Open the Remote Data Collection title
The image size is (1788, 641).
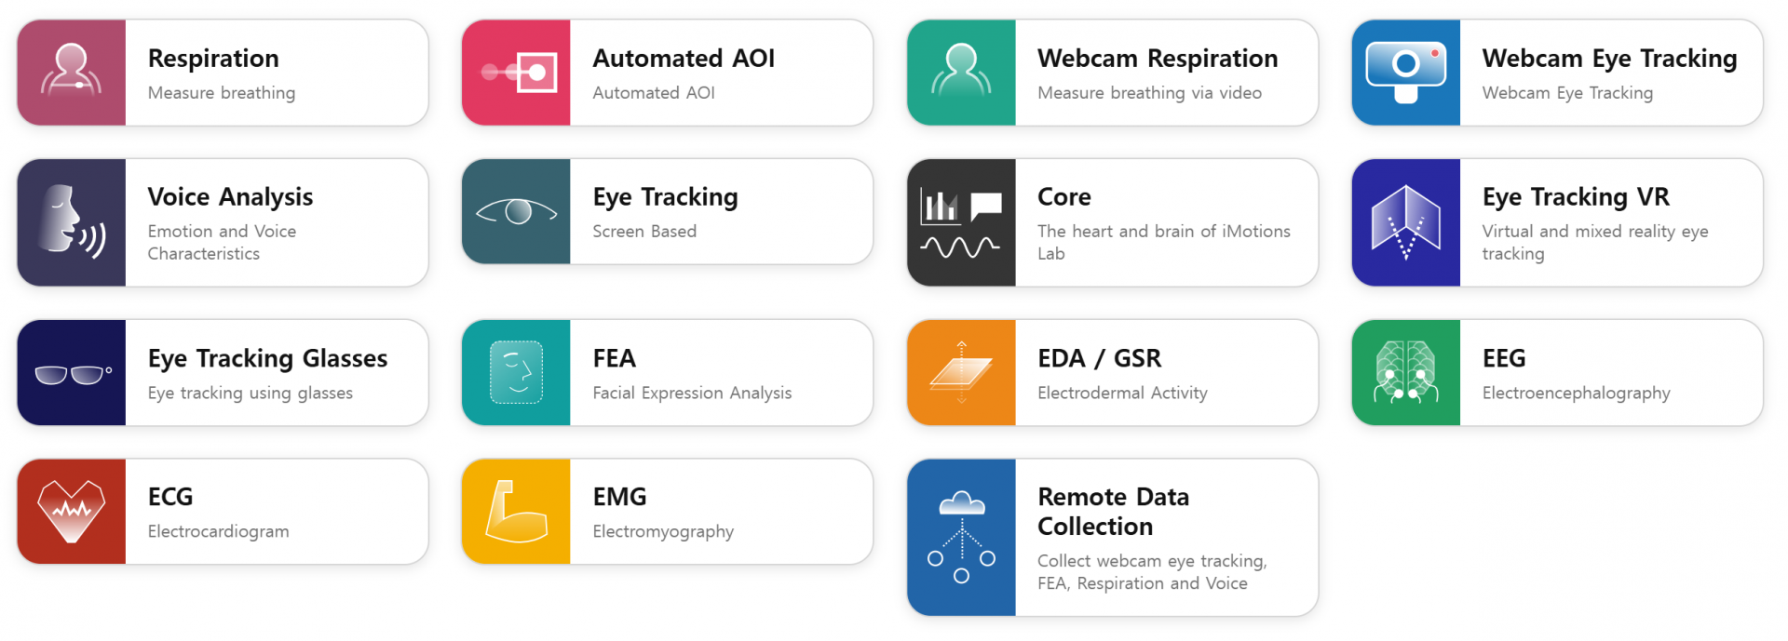click(1114, 512)
